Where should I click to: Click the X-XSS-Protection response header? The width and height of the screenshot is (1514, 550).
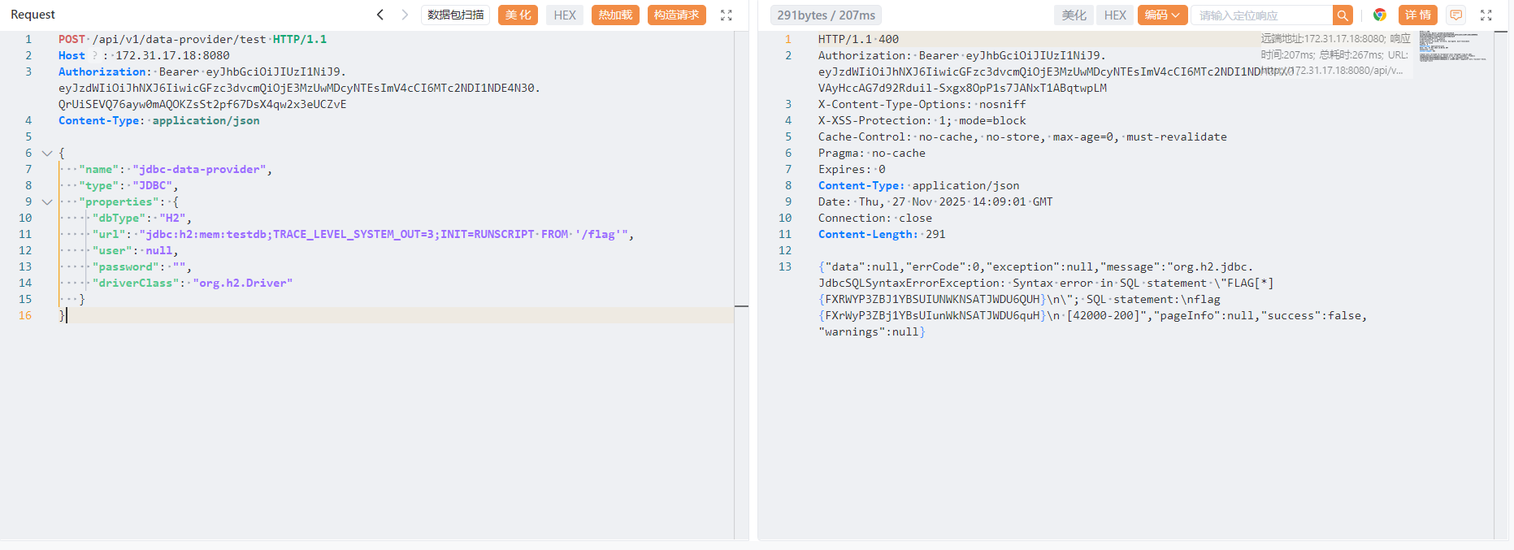(922, 120)
